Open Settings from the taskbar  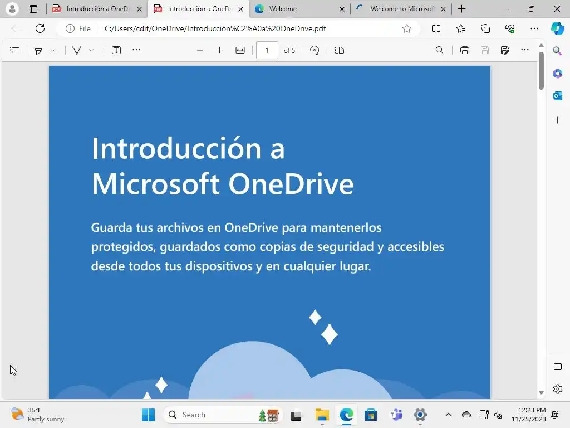(x=420, y=415)
